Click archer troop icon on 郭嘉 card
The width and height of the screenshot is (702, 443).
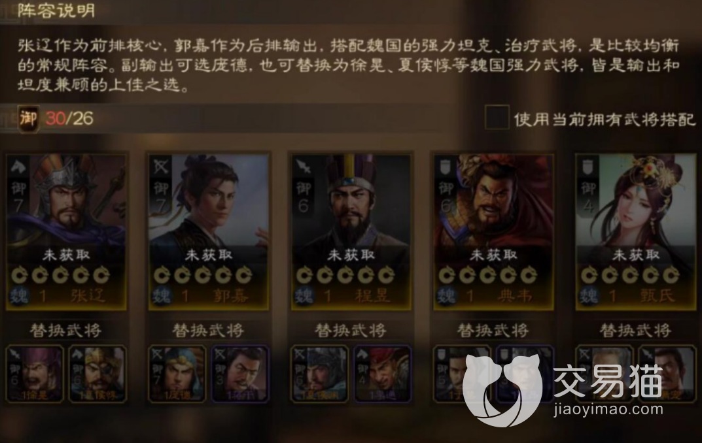pos(161,167)
